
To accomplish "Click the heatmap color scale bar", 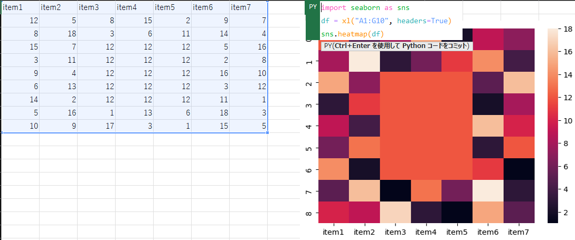I will [553, 126].
